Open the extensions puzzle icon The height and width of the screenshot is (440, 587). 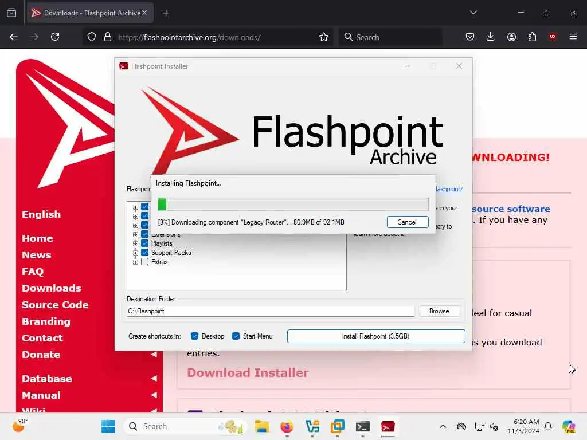(x=532, y=37)
